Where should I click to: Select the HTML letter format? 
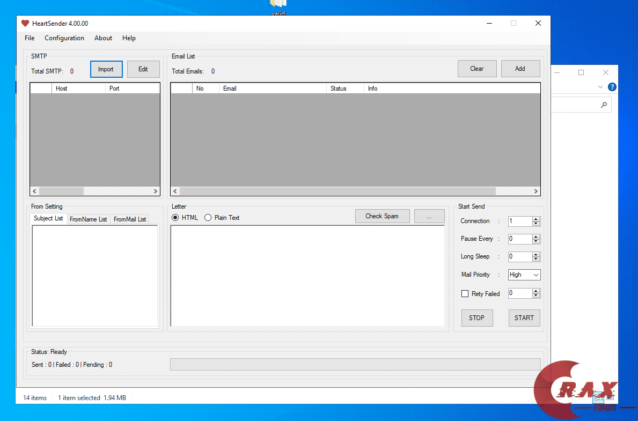coord(185,218)
